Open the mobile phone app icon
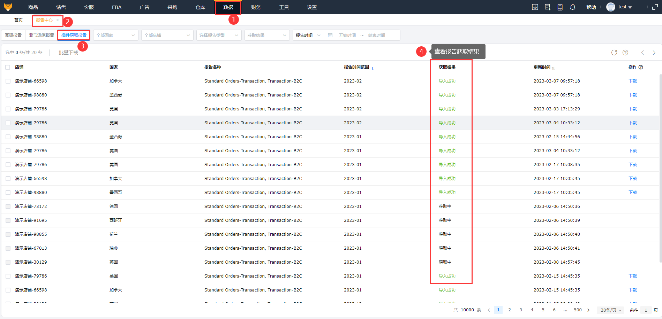The height and width of the screenshot is (319, 662). tap(560, 7)
